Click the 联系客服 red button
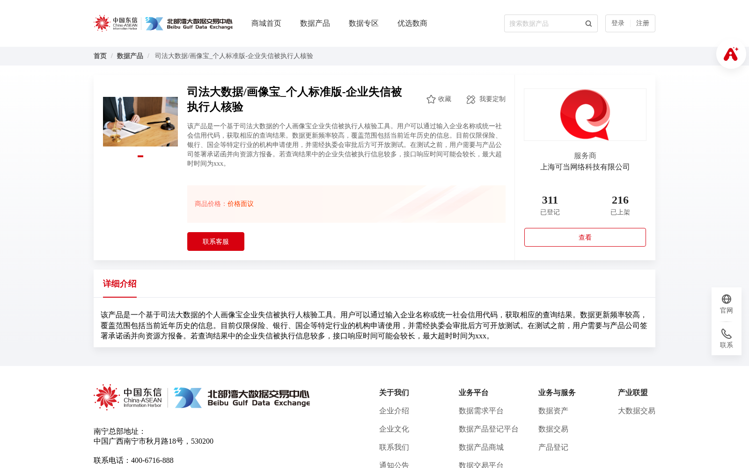Image resolution: width=749 pixels, height=468 pixels. coord(216,241)
